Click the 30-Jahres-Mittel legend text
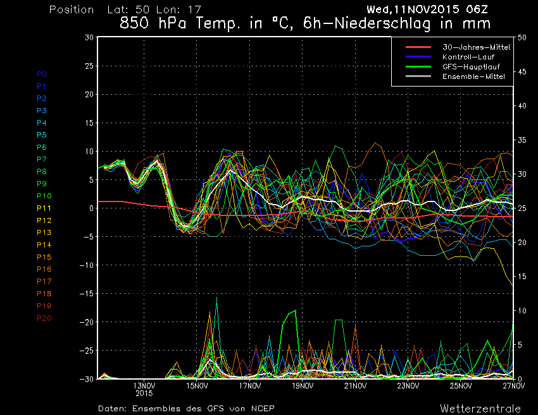Viewport: 538px width, 415px height. (x=476, y=47)
